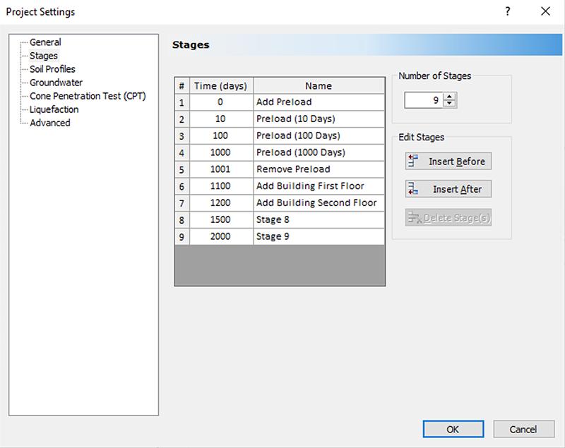
Task: Click the 1500 time cell for Stage 8
Action: coord(220,220)
